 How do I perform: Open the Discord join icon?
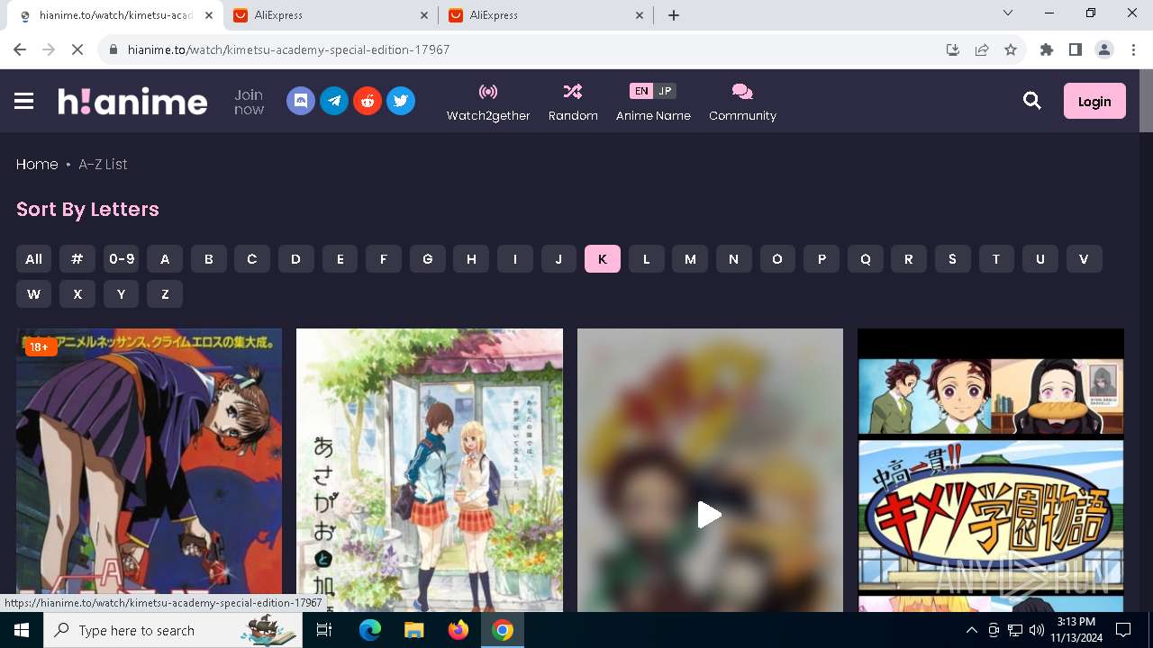[301, 101]
